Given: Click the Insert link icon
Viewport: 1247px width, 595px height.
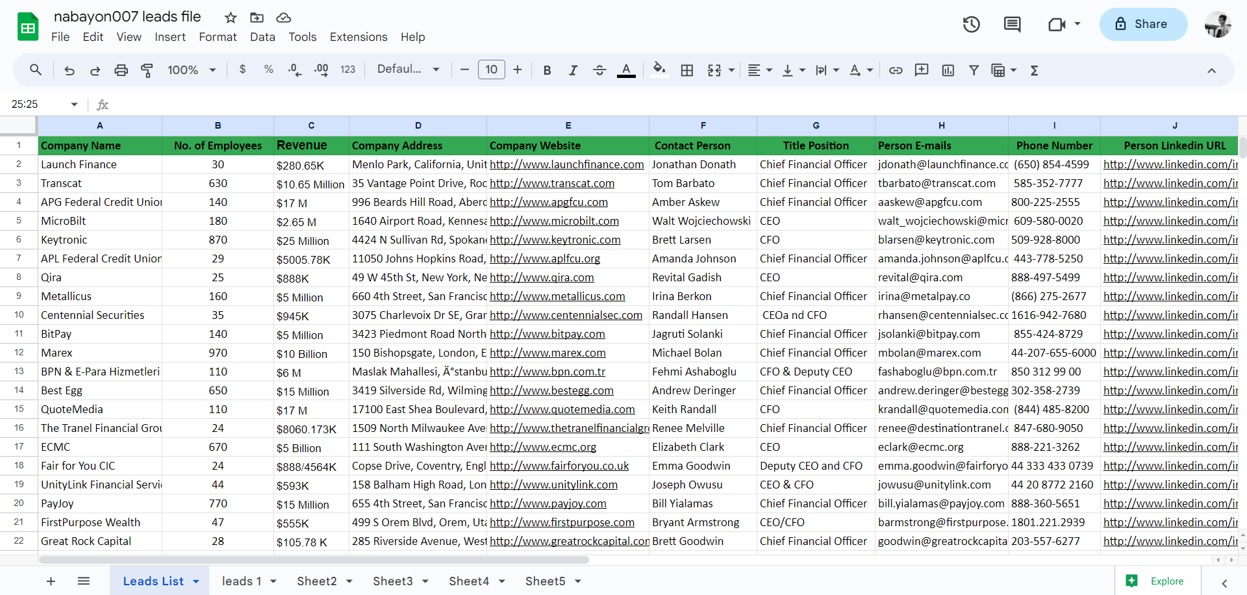Looking at the screenshot, I should click(x=896, y=70).
